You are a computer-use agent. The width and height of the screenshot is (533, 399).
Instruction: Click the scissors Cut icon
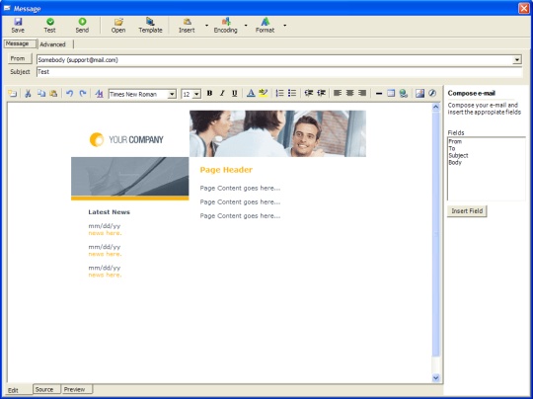(x=28, y=93)
